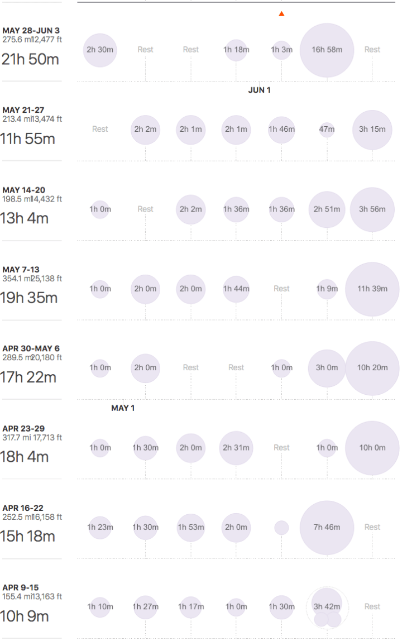Image resolution: width=407 pixels, height=641 pixels.
Task: Click the 16h 58m activity bubble
Action: pyautogui.click(x=327, y=50)
